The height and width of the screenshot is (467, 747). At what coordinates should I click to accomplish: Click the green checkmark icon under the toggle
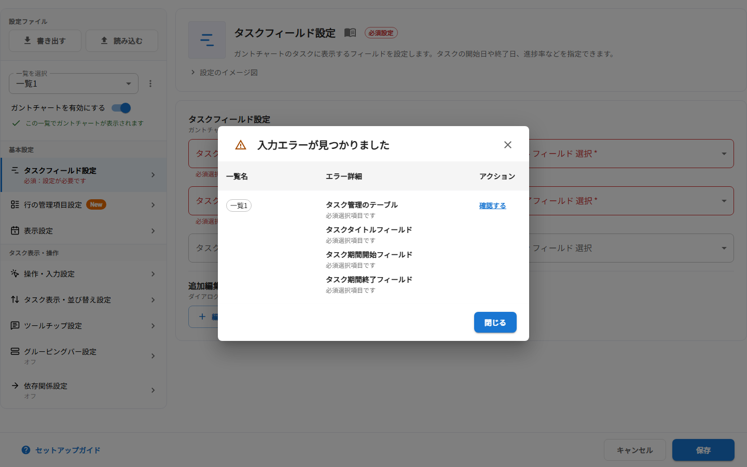point(16,123)
